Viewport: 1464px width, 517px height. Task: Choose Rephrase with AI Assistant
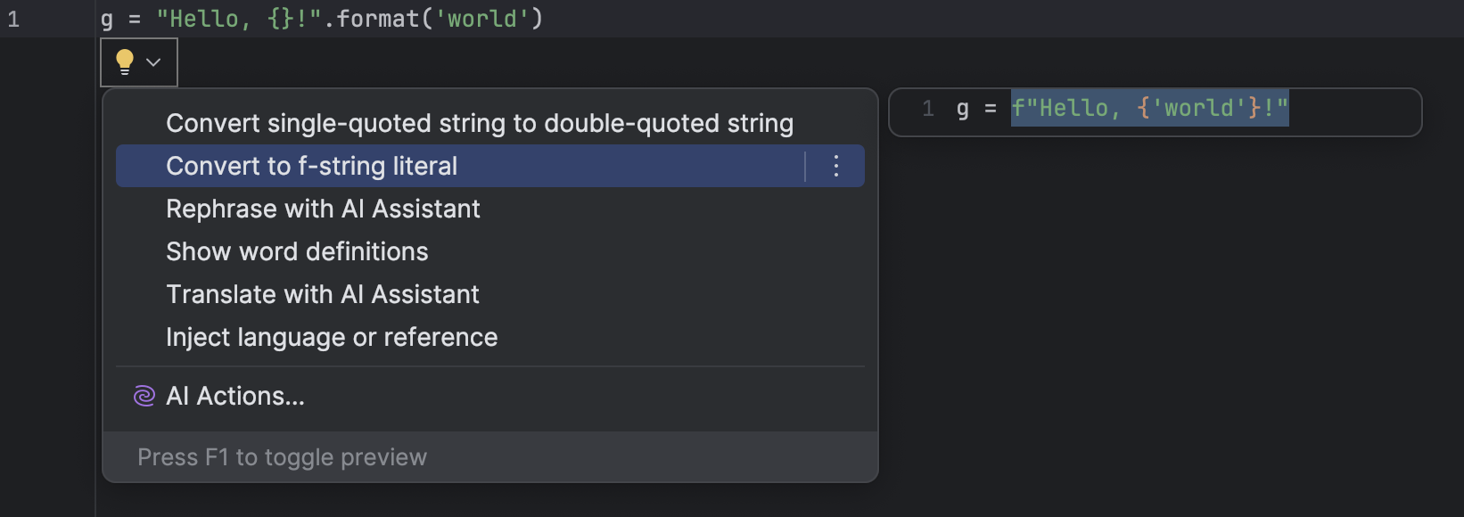pos(323,209)
